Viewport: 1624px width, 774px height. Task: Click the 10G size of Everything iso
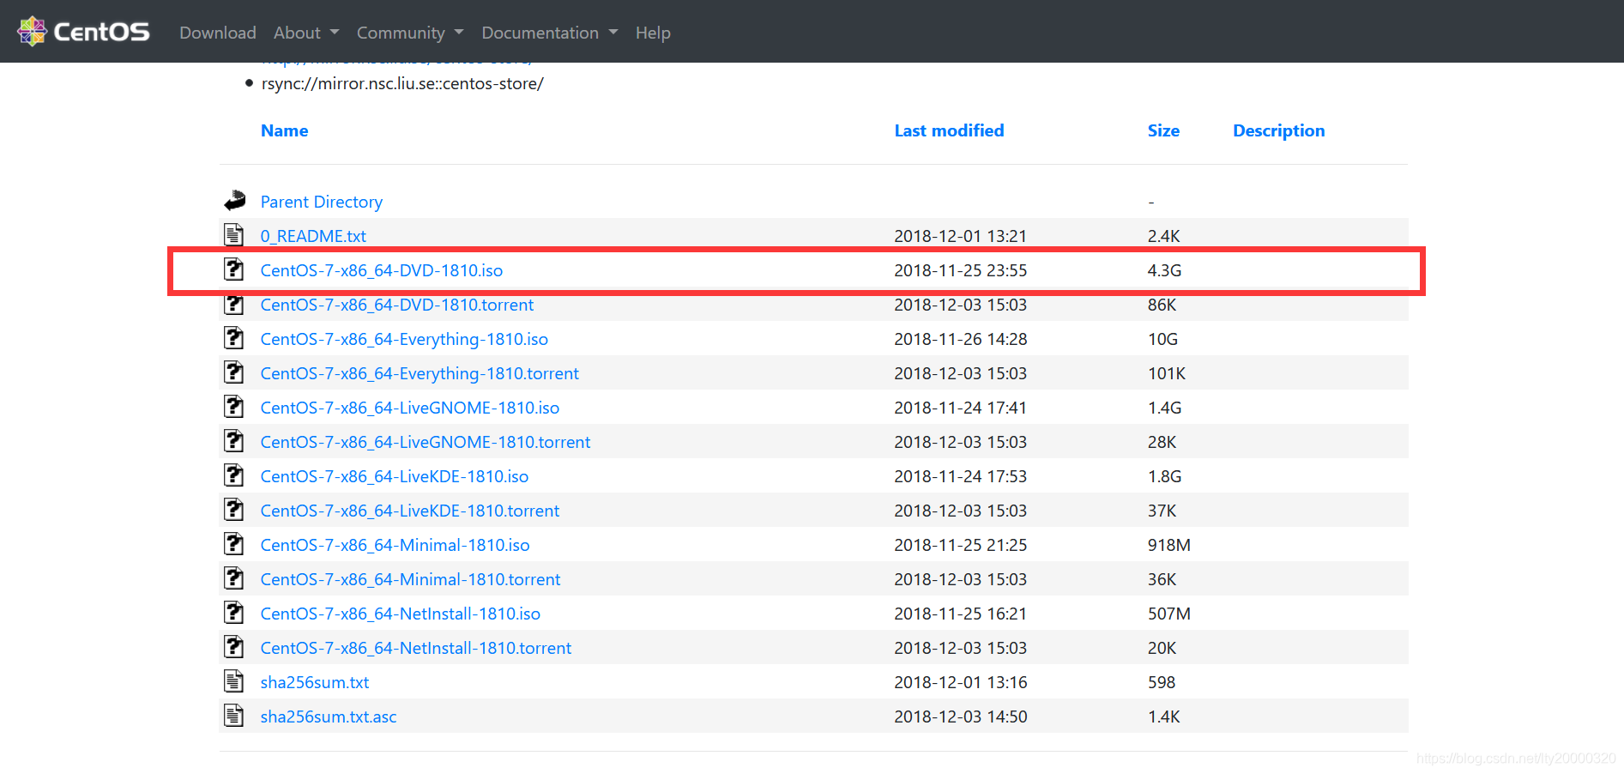(x=1162, y=339)
